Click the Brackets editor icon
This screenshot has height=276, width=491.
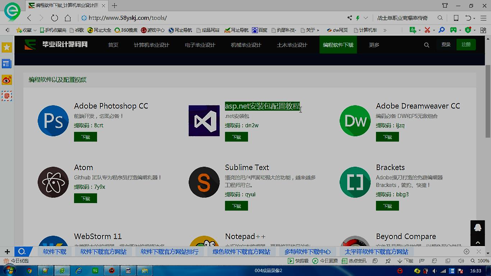[355, 182]
